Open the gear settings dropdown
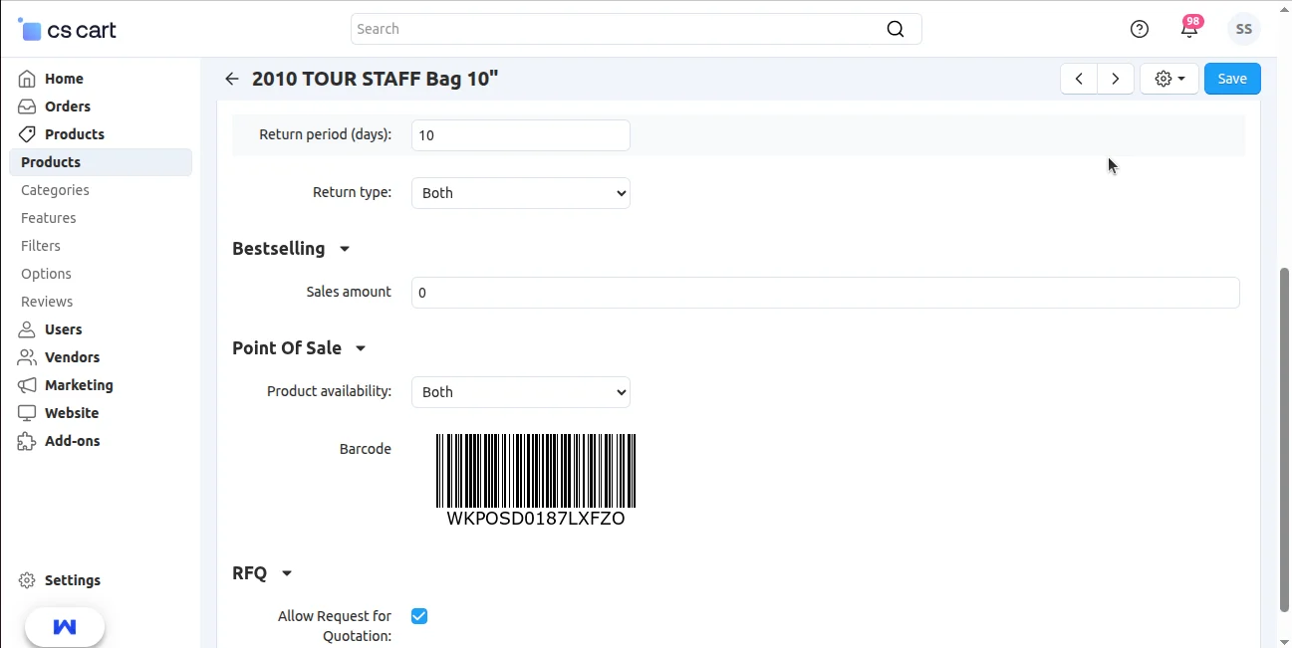 click(1169, 79)
